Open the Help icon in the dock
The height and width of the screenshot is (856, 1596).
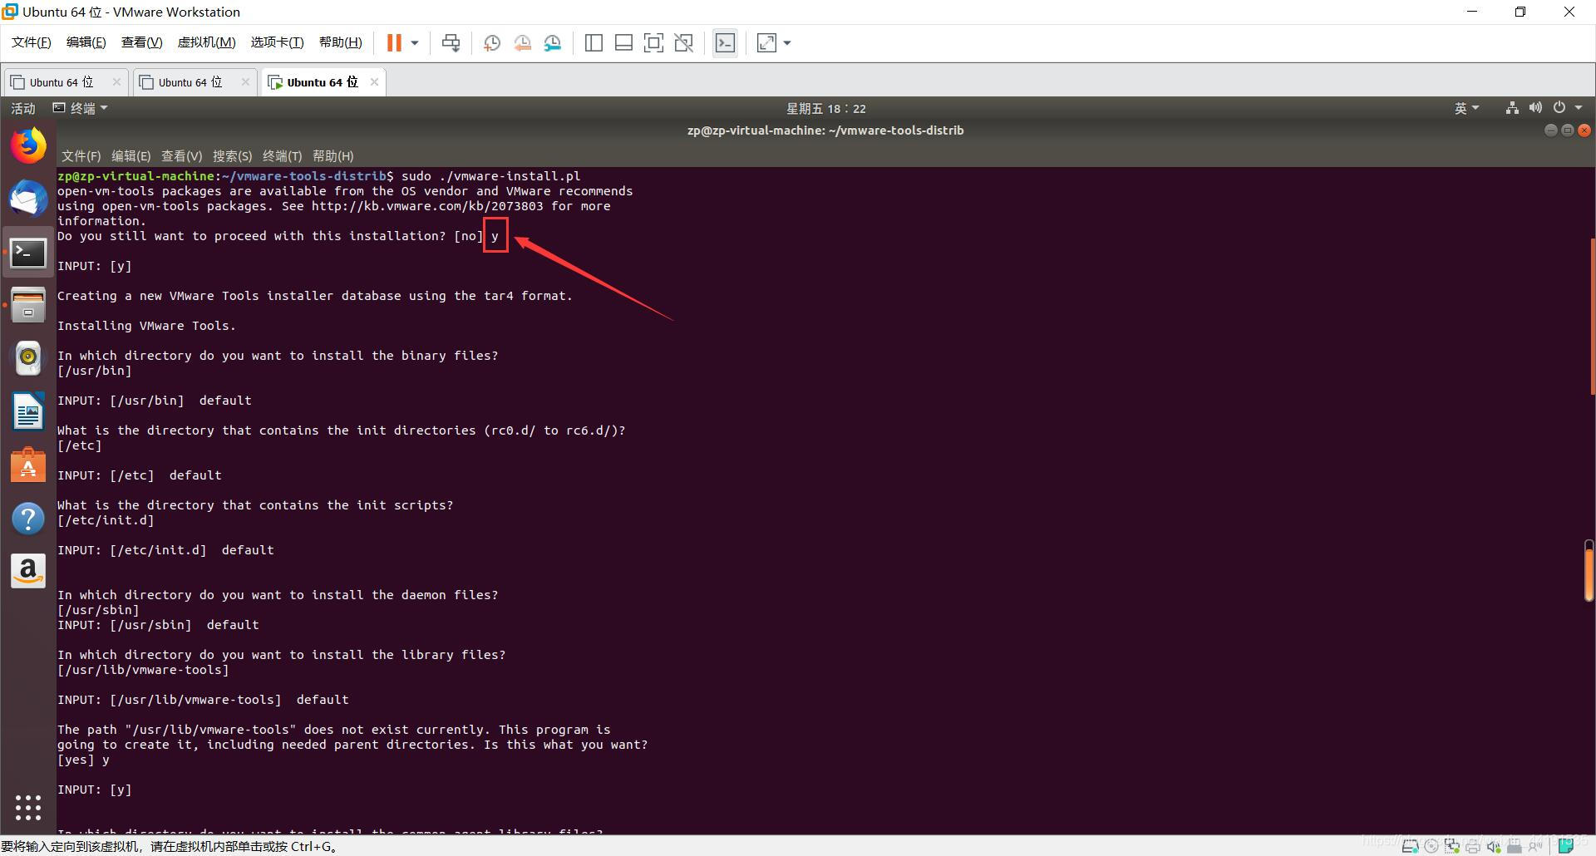click(x=28, y=518)
